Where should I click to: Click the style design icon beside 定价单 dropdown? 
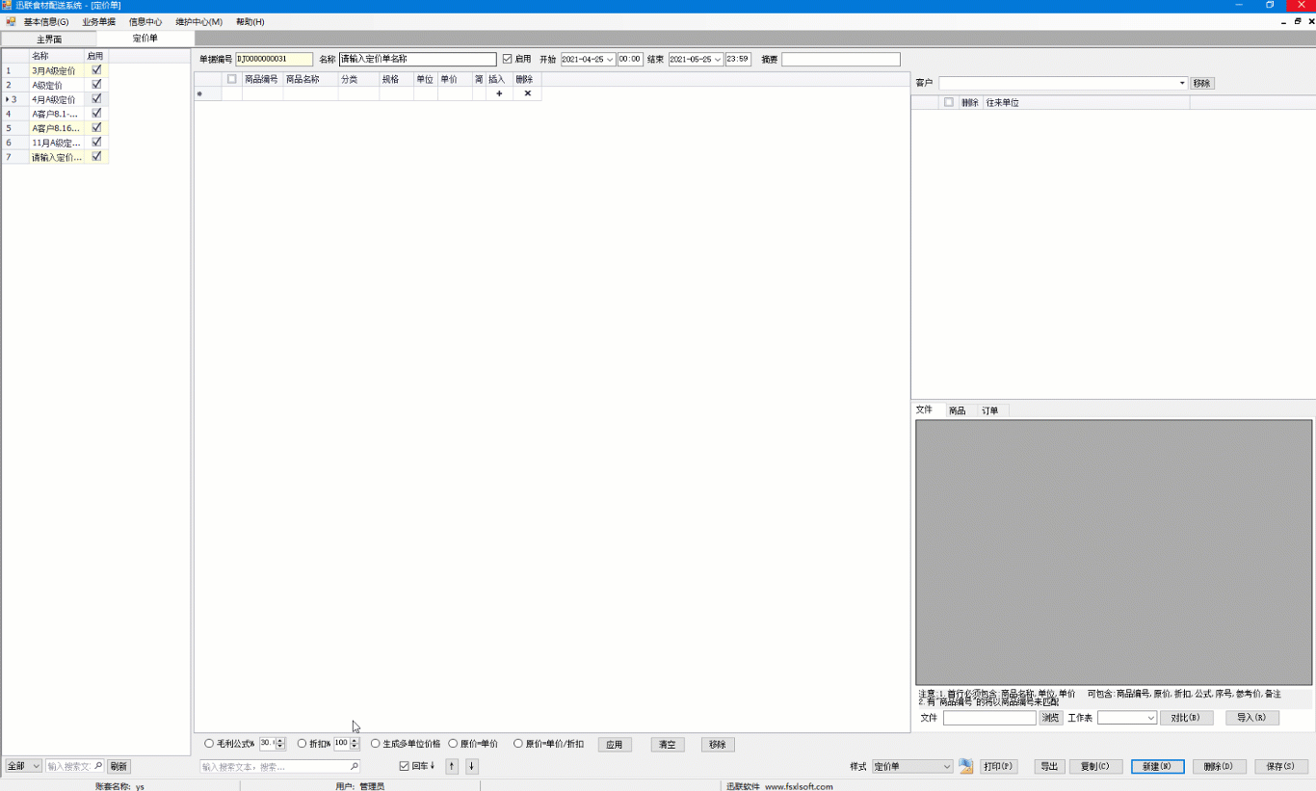(966, 767)
